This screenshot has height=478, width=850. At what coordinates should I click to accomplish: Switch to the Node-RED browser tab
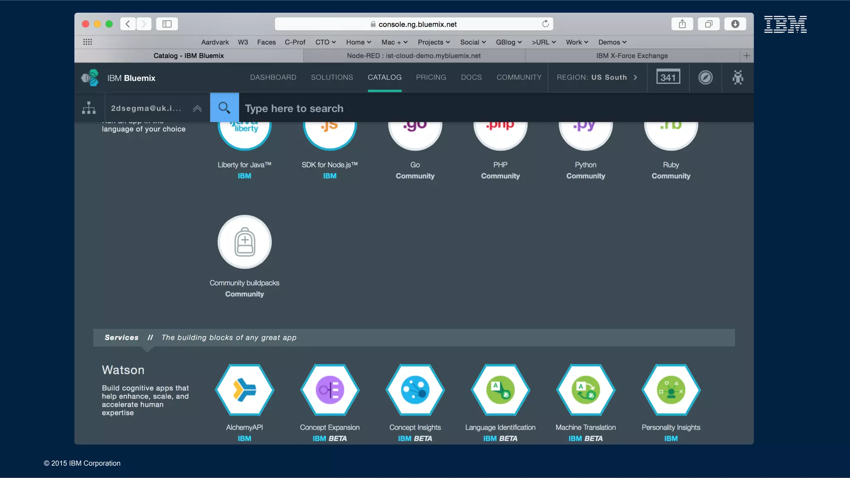coord(414,56)
